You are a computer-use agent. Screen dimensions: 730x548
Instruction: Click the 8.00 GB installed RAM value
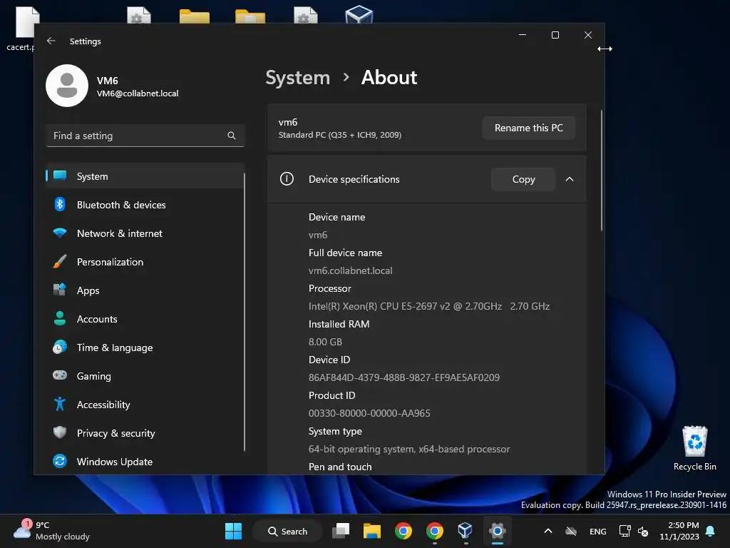pyautogui.click(x=325, y=342)
